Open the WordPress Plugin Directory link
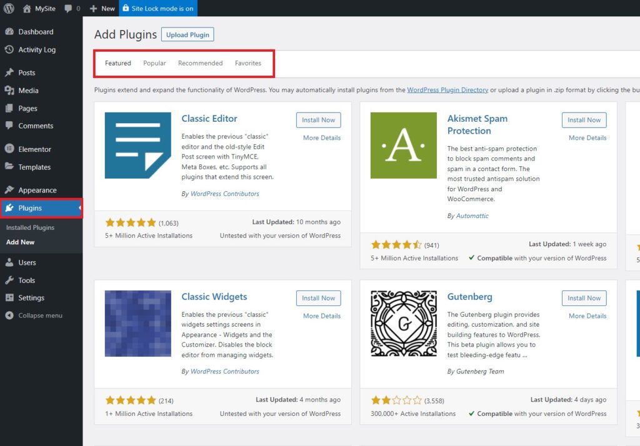The height and width of the screenshot is (446, 640). [x=447, y=90]
